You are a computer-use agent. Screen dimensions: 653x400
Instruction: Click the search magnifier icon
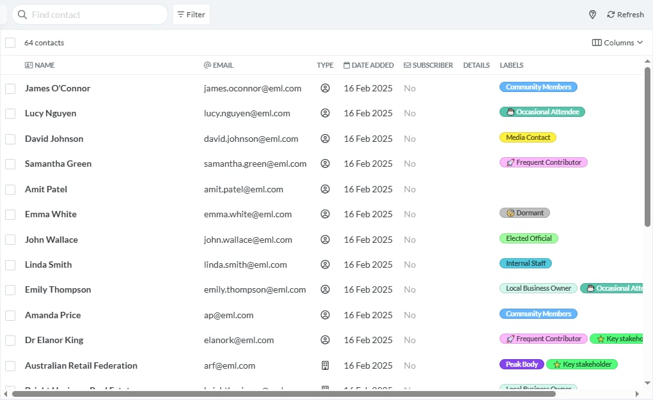tap(22, 15)
